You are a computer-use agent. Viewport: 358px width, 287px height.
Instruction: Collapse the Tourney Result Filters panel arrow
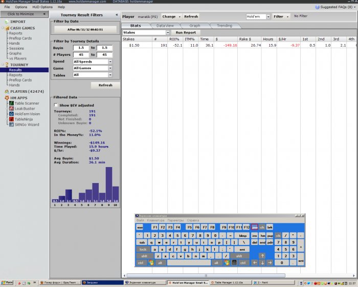(117, 15)
